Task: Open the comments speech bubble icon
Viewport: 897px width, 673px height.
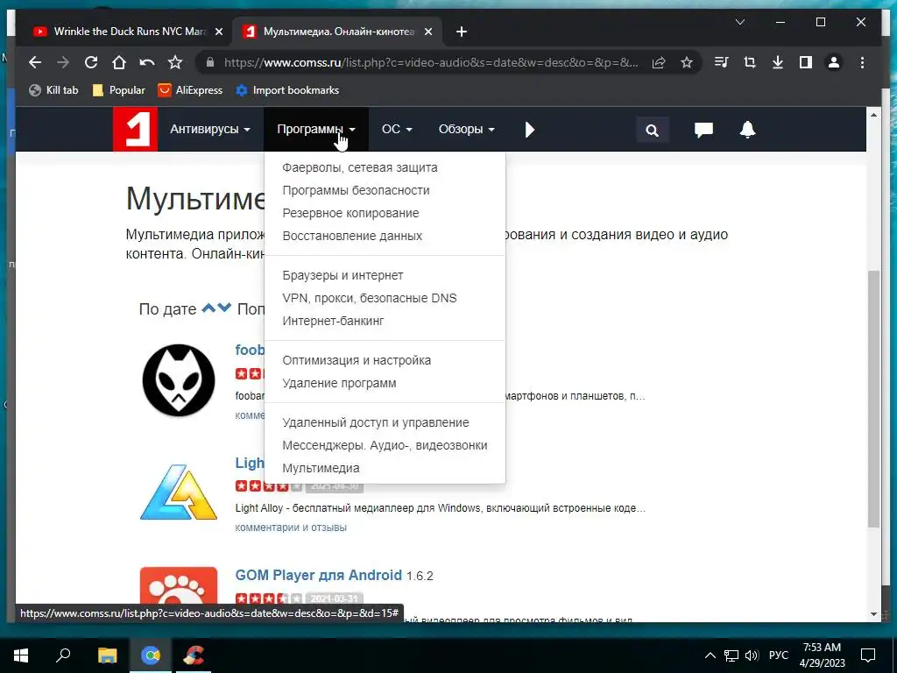Action: 703,130
